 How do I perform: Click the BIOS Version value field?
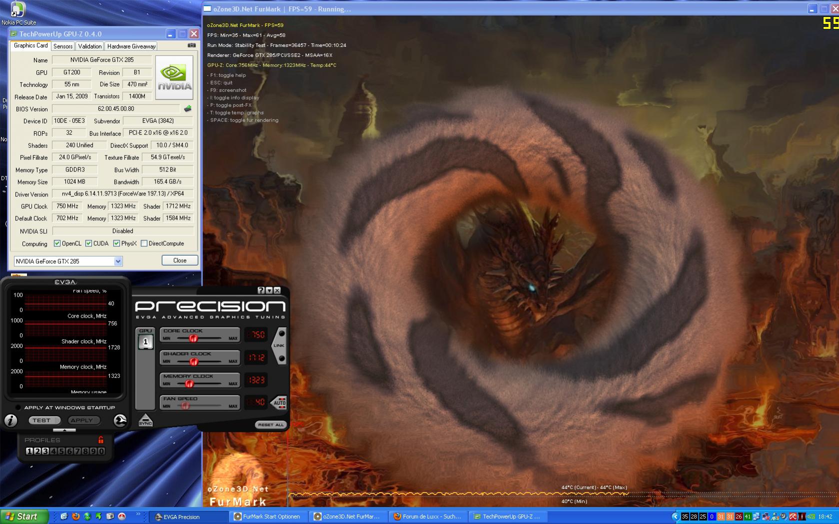click(x=116, y=109)
